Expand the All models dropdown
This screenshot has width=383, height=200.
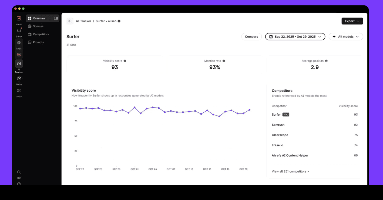click(x=346, y=37)
